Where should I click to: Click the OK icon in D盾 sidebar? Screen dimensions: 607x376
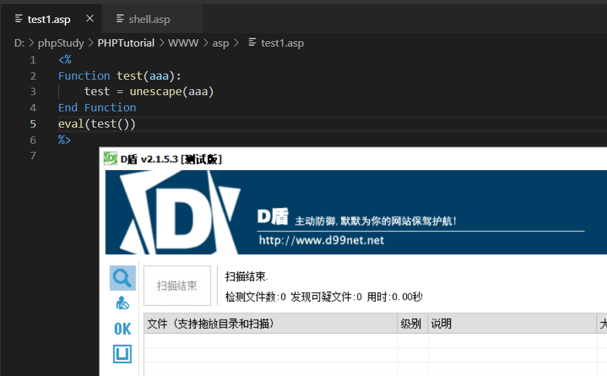tap(122, 329)
